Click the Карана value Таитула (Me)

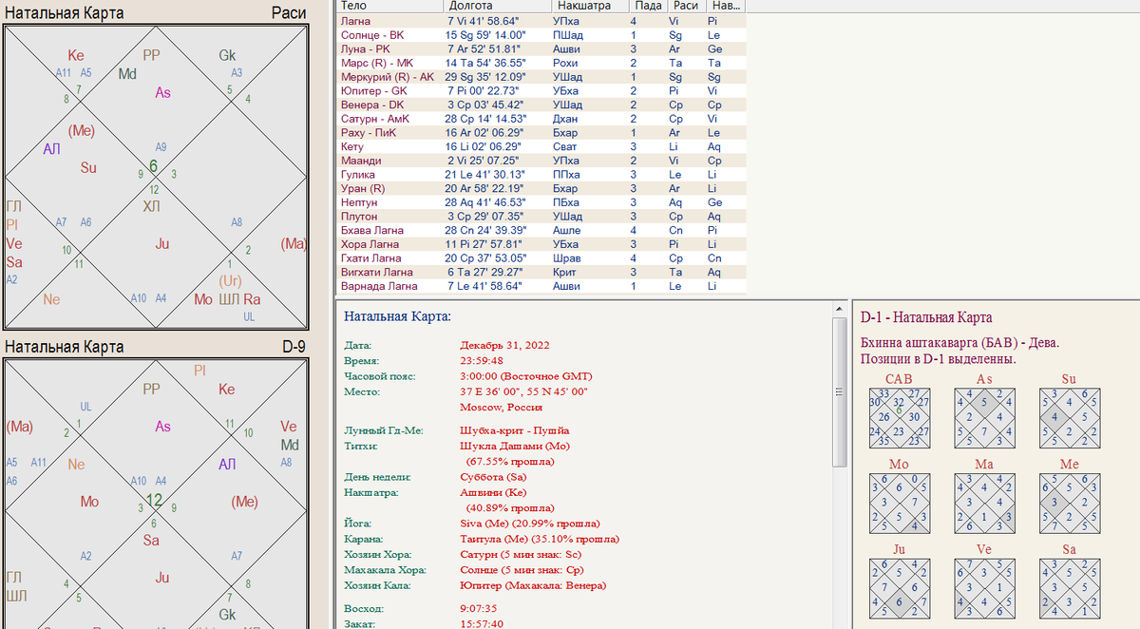pos(495,539)
